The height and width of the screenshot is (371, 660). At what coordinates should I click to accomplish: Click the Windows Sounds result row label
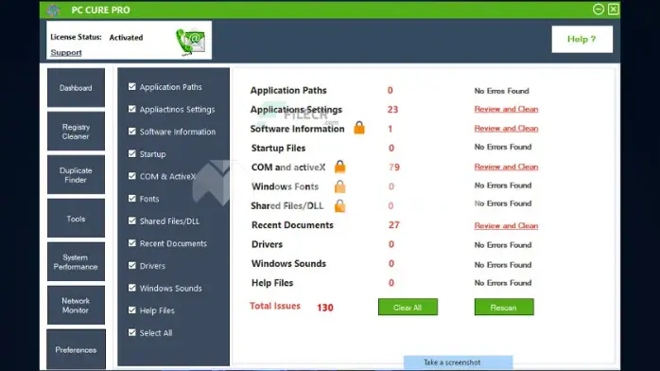pos(288,264)
